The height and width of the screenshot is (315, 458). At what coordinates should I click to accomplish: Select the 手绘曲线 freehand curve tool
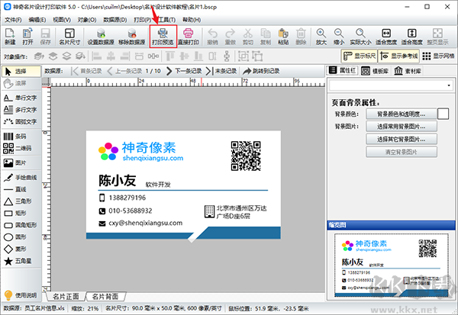[21, 177]
